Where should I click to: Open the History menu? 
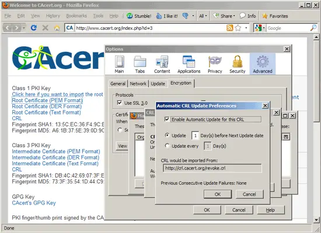[53, 16]
